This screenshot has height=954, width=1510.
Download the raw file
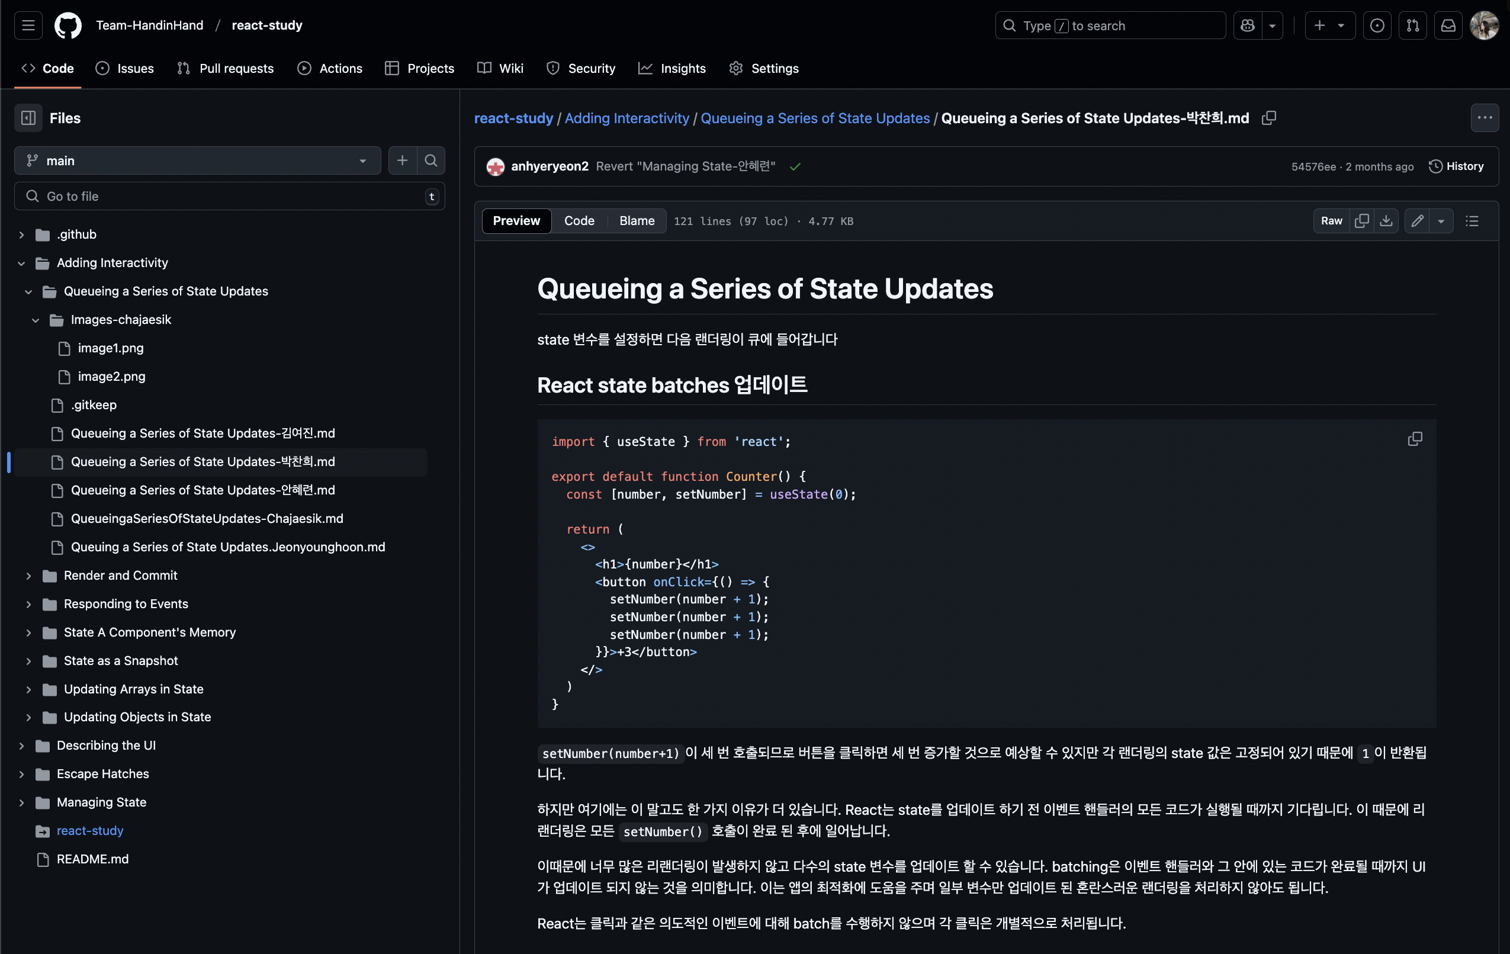pyautogui.click(x=1386, y=221)
